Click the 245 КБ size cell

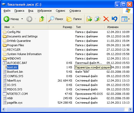(x=68, y=98)
